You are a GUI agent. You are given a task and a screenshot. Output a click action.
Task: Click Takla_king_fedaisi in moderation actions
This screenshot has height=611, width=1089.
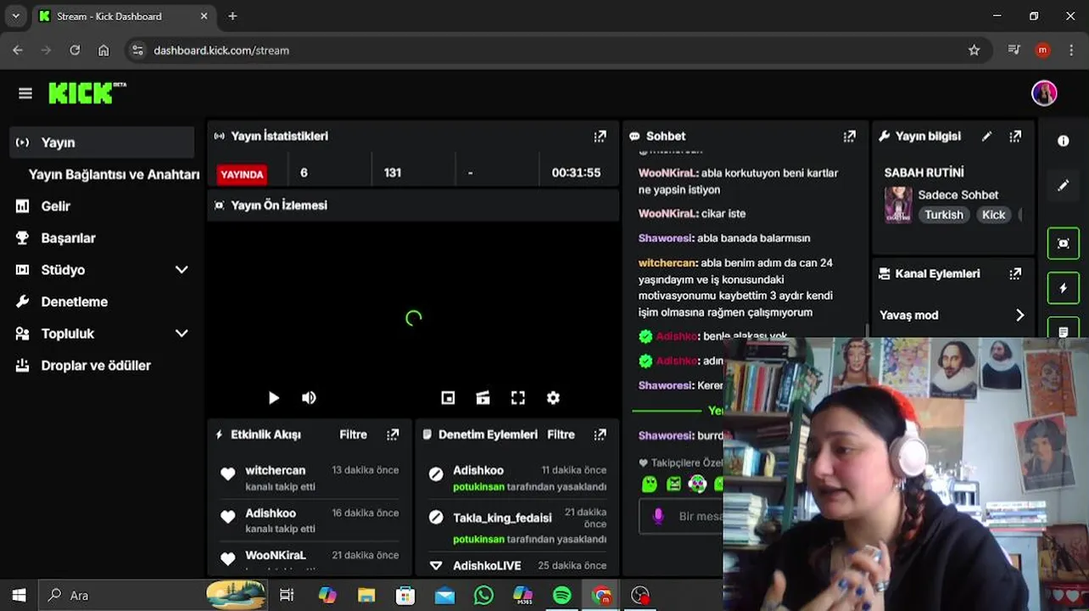coord(502,518)
